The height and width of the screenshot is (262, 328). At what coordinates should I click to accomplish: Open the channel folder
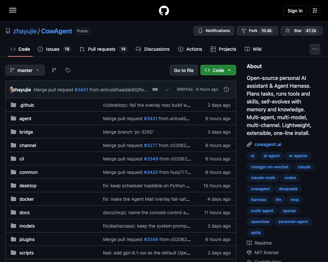(28, 145)
